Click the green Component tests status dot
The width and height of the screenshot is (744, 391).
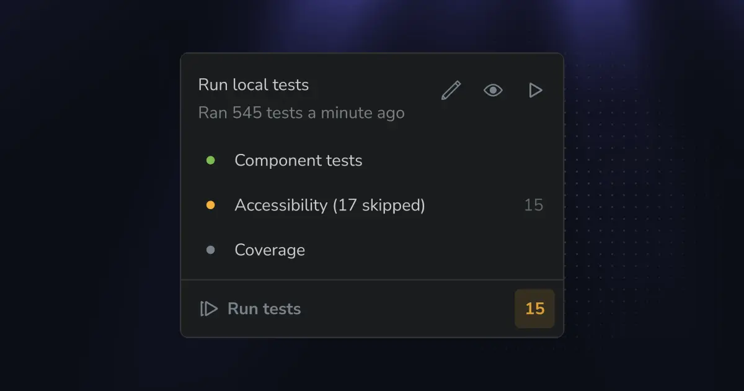click(210, 160)
